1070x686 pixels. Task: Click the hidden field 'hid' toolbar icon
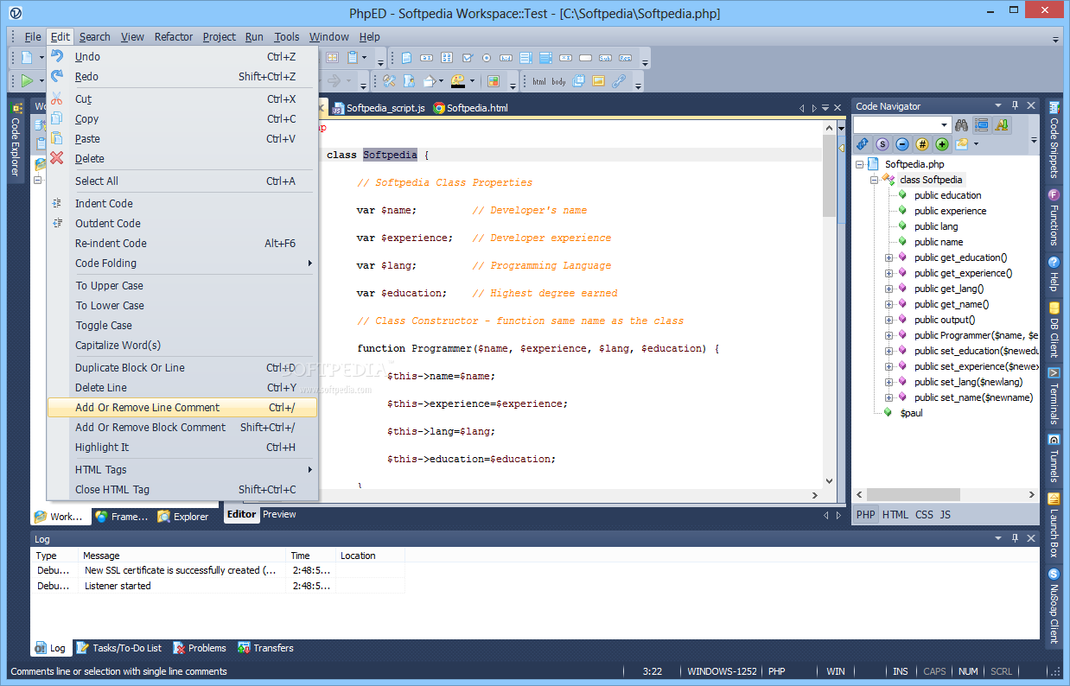(506, 58)
